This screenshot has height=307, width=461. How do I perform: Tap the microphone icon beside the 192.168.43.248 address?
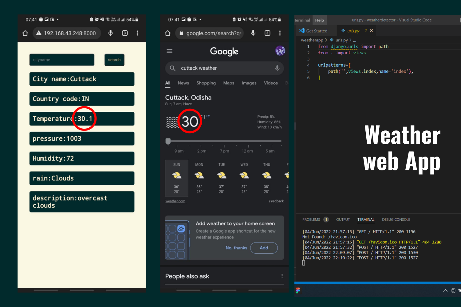(x=111, y=33)
